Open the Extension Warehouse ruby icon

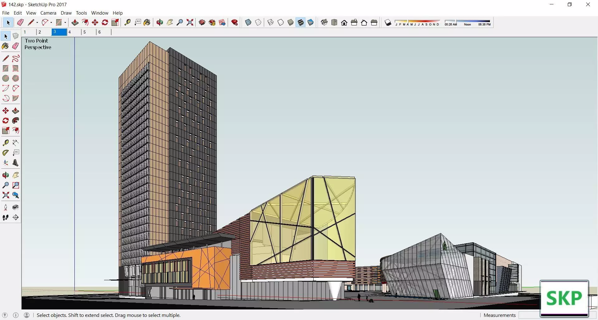coord(235,22)
